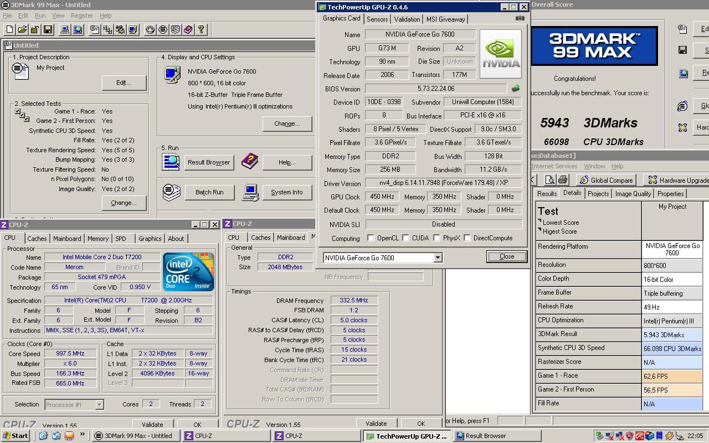Click the NVIDIA logo in GPU-Z

point(501,54)
